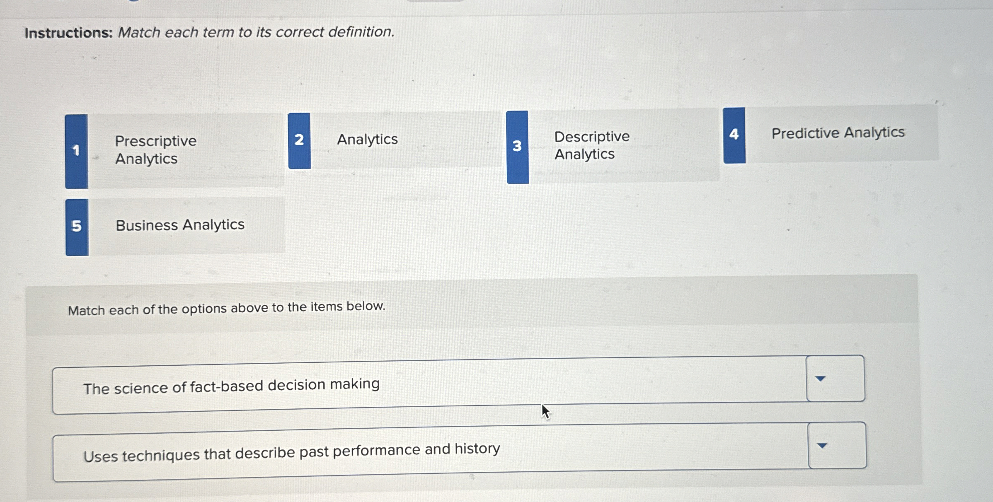This screenshot has width=993, height=502.
Task: Click the blue number 5 badge
Action: (77, 225)
